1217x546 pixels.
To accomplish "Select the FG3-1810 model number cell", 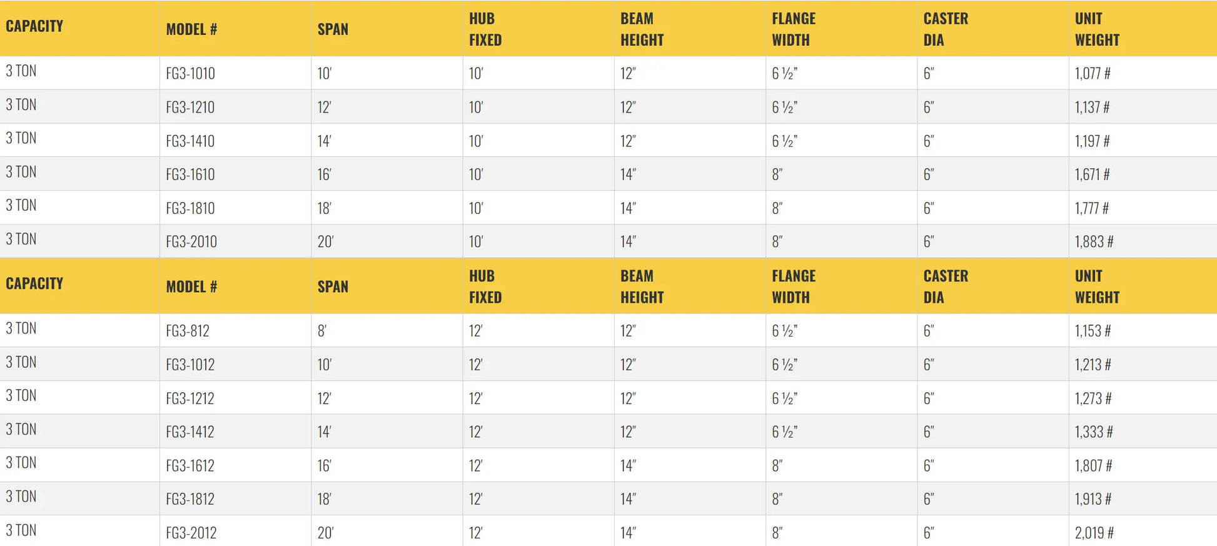I will [190, 208].
